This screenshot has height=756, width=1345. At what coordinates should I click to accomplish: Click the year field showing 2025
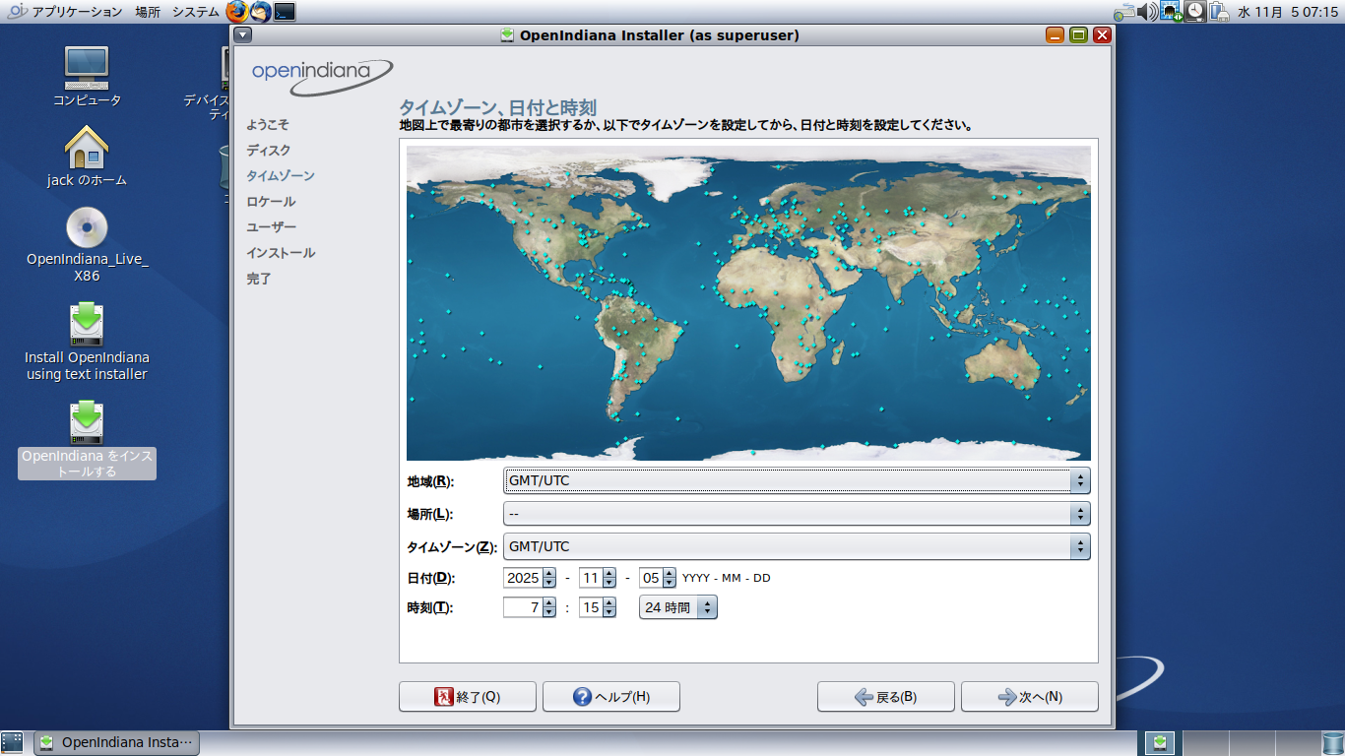tap(522, 578)
